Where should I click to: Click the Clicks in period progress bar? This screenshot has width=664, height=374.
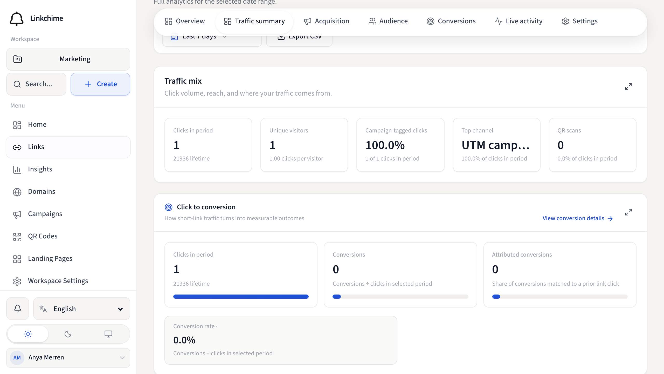(241, 297)
